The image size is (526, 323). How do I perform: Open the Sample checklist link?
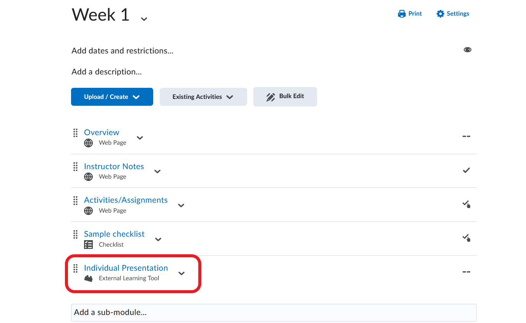(114, 234)
